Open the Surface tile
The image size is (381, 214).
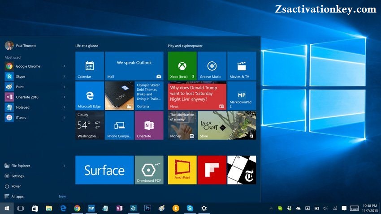pos(104,170)
